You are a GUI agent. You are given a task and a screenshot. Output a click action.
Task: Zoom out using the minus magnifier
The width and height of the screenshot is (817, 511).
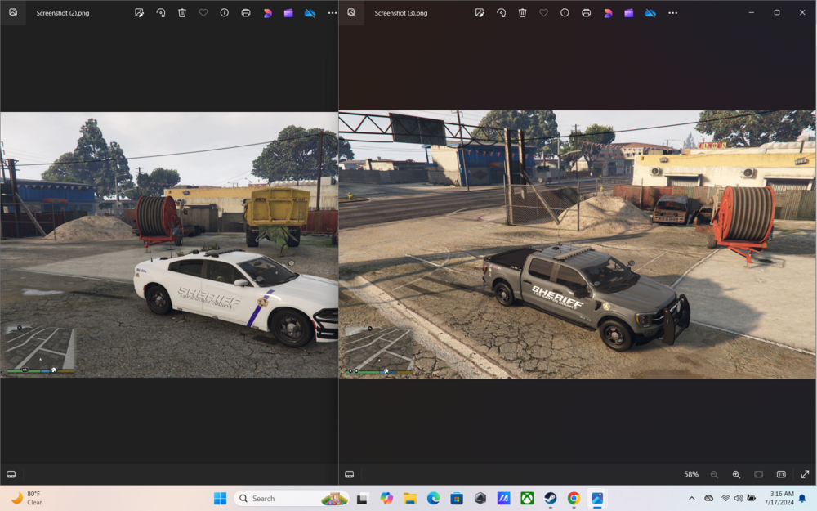tap(714, 474)
